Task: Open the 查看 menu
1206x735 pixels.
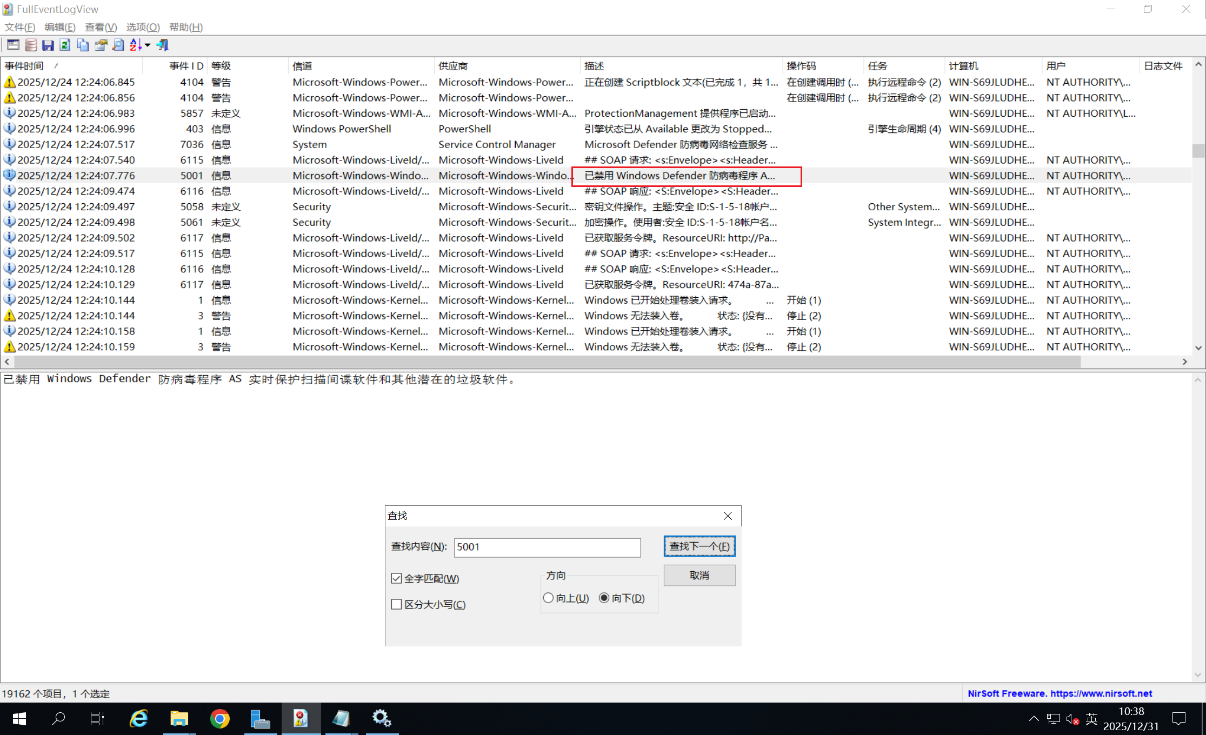Action: (x=101, y=27)
